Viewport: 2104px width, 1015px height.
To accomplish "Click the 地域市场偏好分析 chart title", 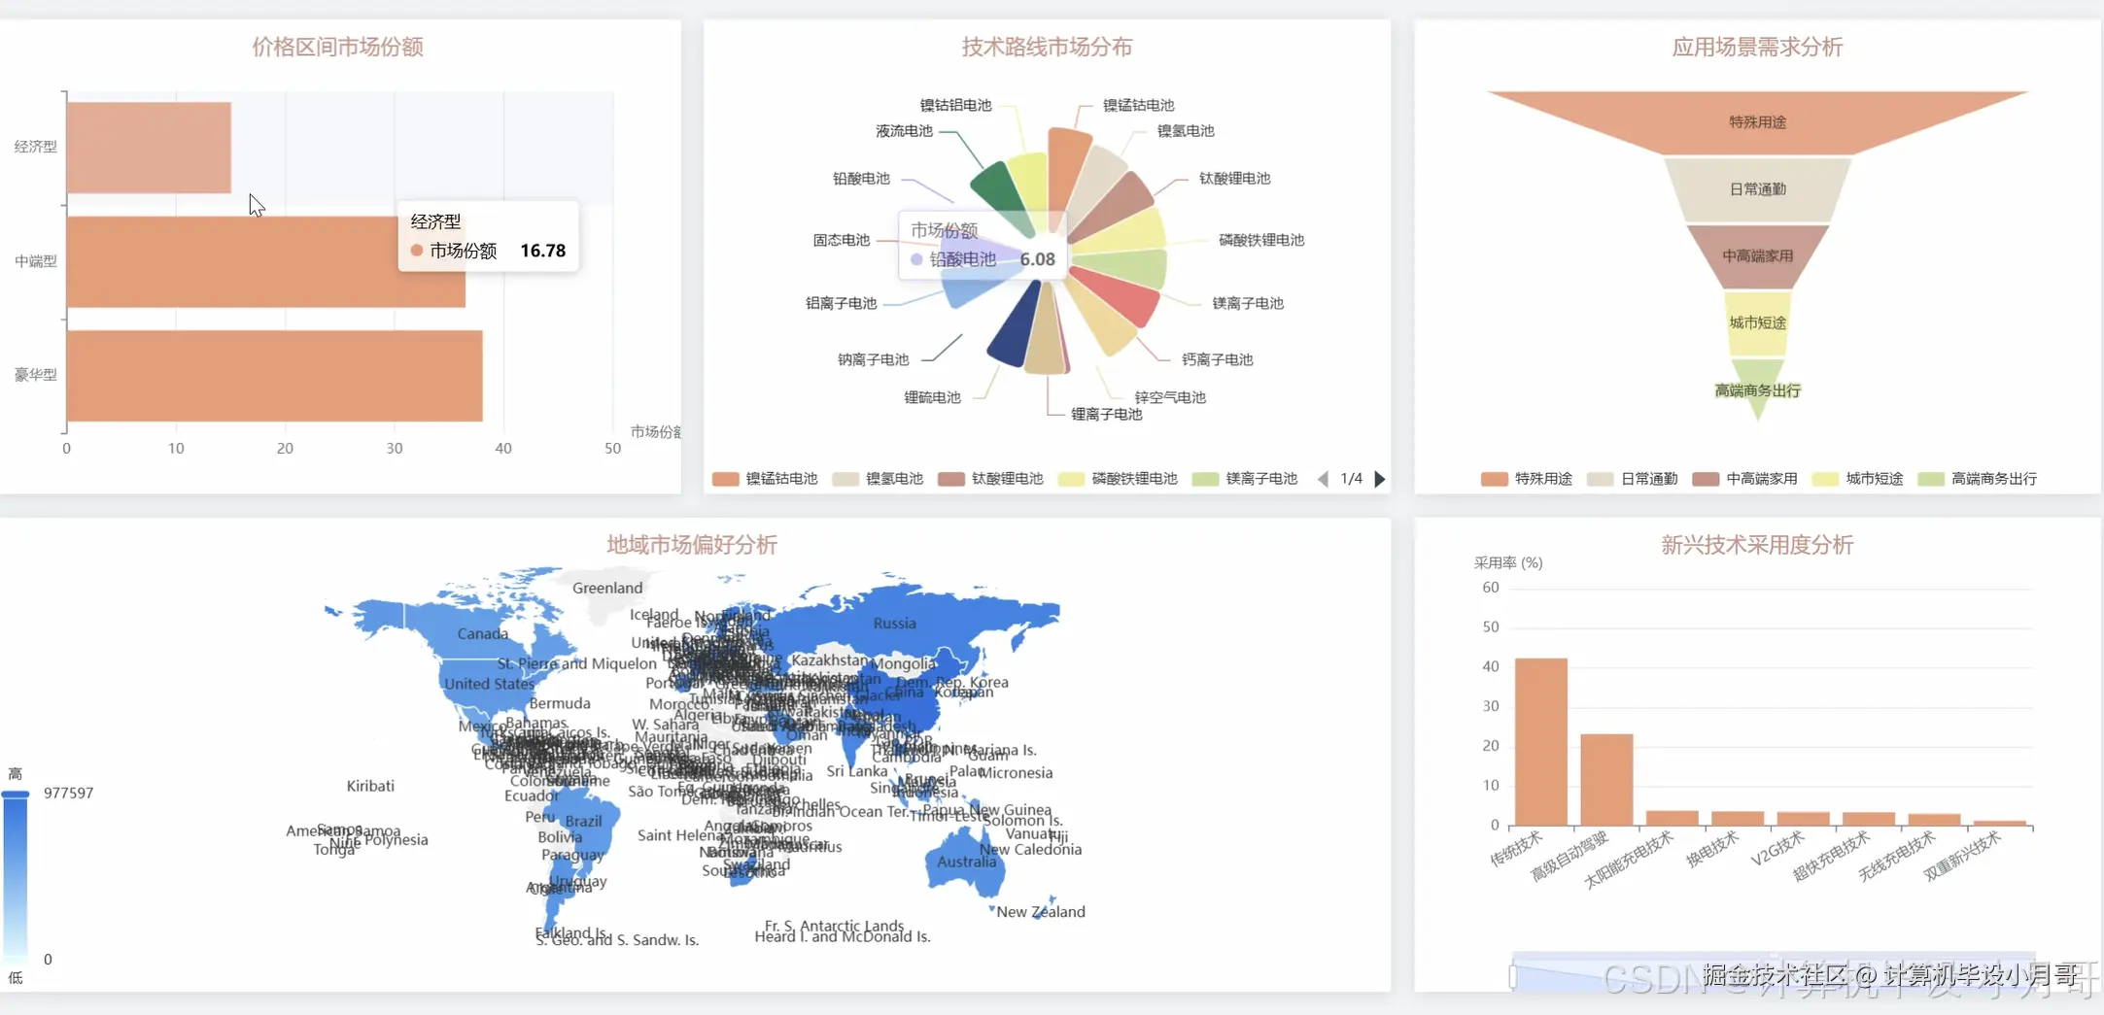I will tap(692, 545).
